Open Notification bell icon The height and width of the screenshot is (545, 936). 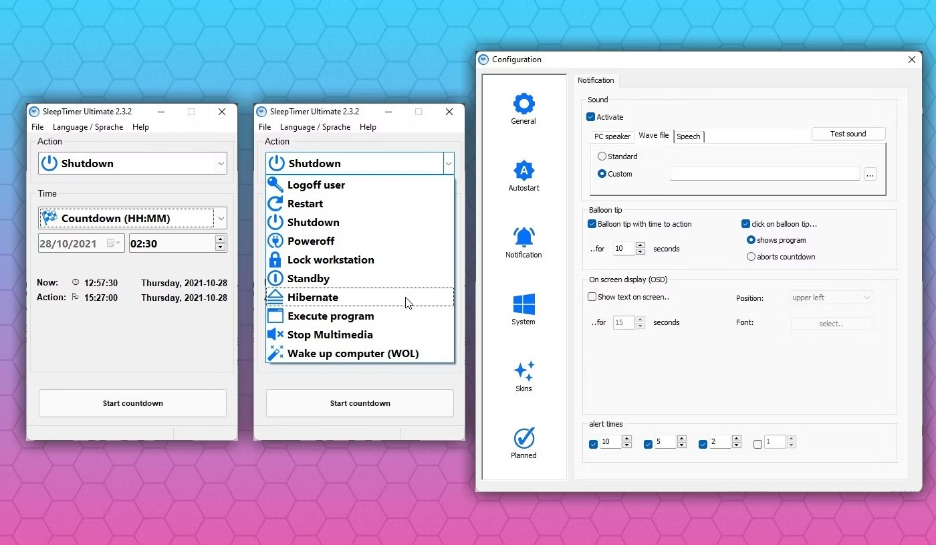(523, 237)
